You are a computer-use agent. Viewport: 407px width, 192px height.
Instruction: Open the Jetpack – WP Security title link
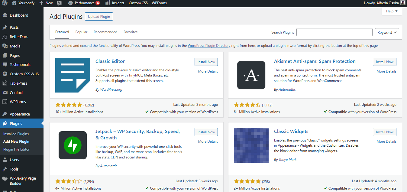137,135
